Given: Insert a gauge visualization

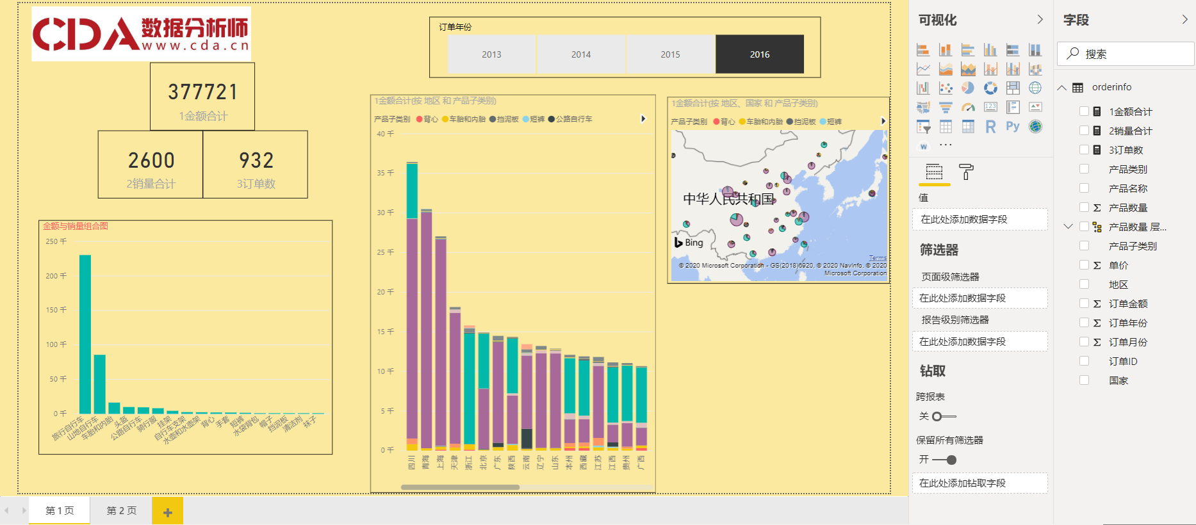Looking at the screenshot, I should point(968,107).
